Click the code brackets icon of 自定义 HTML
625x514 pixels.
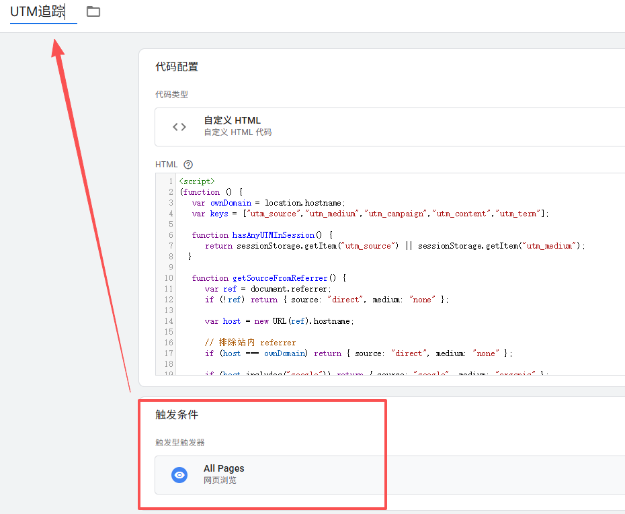179,127
